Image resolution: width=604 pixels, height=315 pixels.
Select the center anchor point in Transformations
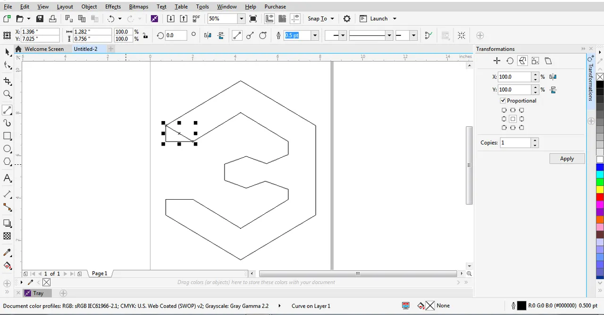coord(513,119)
